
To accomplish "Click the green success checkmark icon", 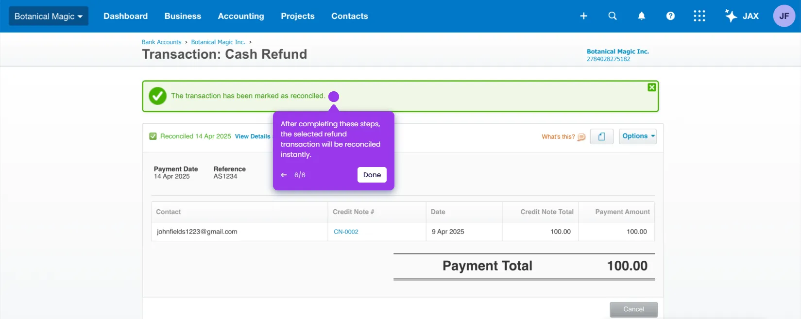I will click(157, 96).
